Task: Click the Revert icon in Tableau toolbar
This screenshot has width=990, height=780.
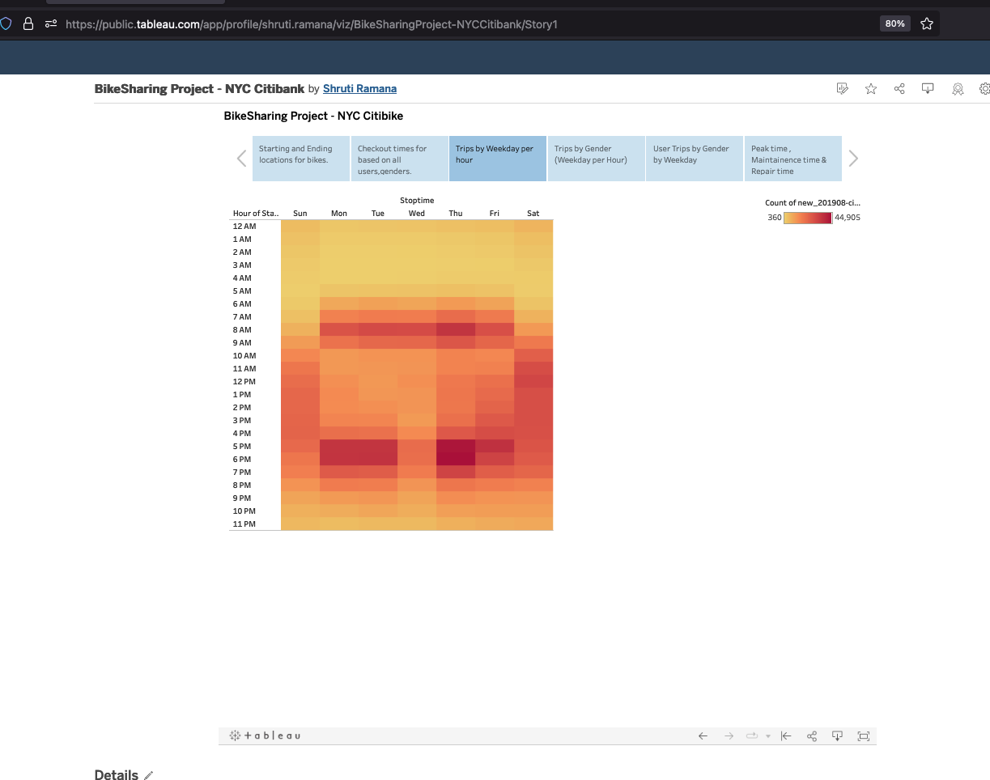Action: pyautogui.click(x=785, y=735)
